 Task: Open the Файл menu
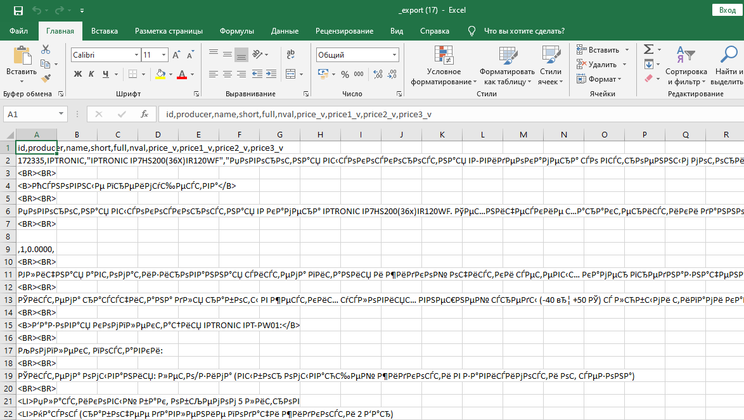point(18,31)
